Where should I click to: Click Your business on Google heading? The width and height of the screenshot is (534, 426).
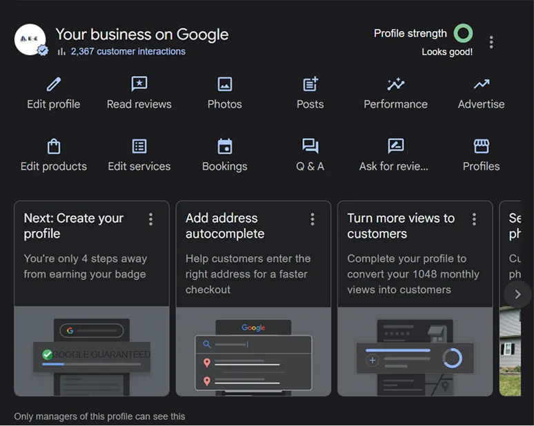click(x=142, y=34)
